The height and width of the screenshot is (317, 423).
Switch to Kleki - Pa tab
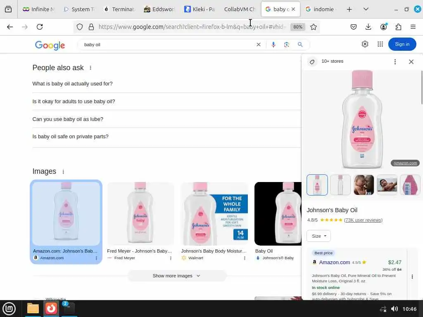coord(200,9)
